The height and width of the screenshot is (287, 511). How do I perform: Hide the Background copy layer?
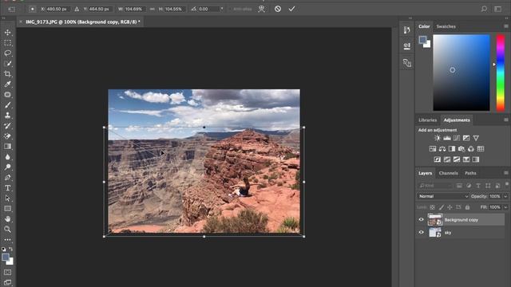[421, 220]
